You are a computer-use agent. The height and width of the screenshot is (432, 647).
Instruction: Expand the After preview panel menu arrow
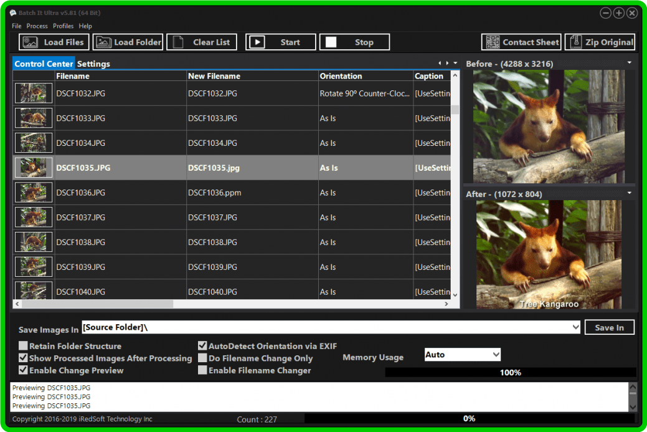tap(630, 193)
